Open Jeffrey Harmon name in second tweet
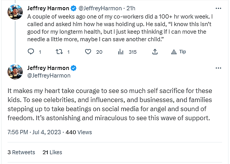Viewport: 230px width, 164px height. click(x=48, y=68)
